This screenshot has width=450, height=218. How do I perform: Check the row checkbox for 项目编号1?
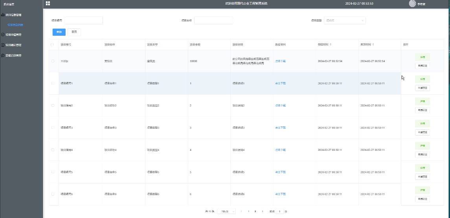coord(53,83)
